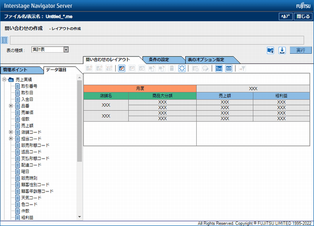
Task: Click the document icon beside 売単価
Action: coord(18,112)
